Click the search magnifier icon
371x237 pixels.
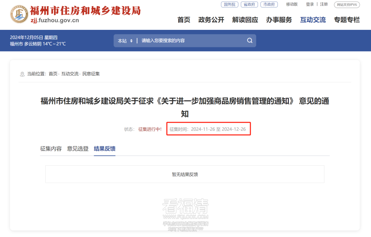pyautogui.click(x=250, y=40)
